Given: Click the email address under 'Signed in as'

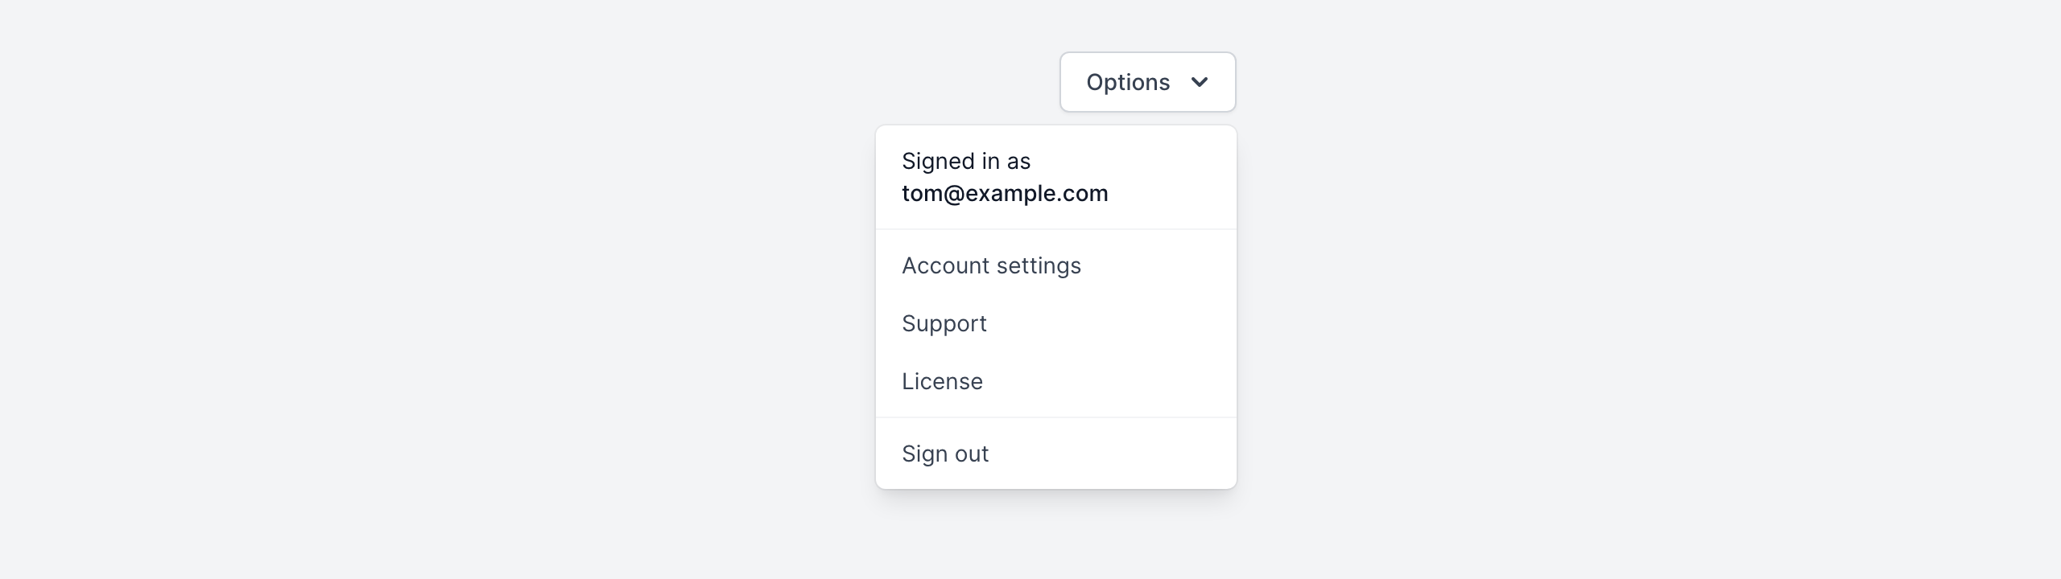Looking at the screenshot, I should (x=1005, y=194).
